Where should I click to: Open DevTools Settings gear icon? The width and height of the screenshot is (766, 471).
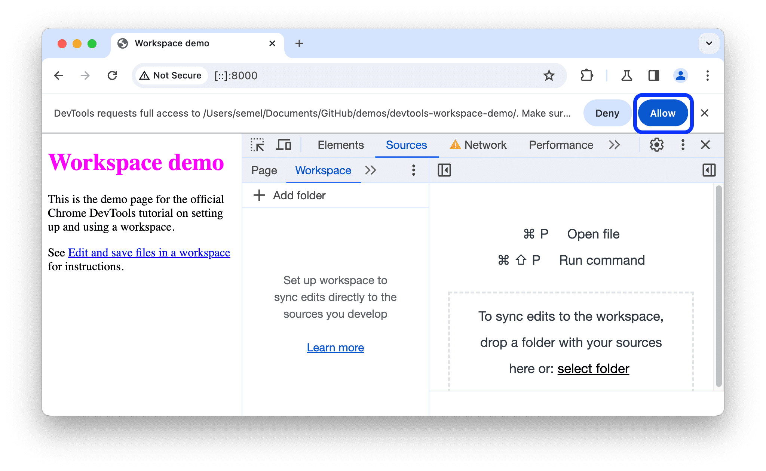[x=656, y=145]
